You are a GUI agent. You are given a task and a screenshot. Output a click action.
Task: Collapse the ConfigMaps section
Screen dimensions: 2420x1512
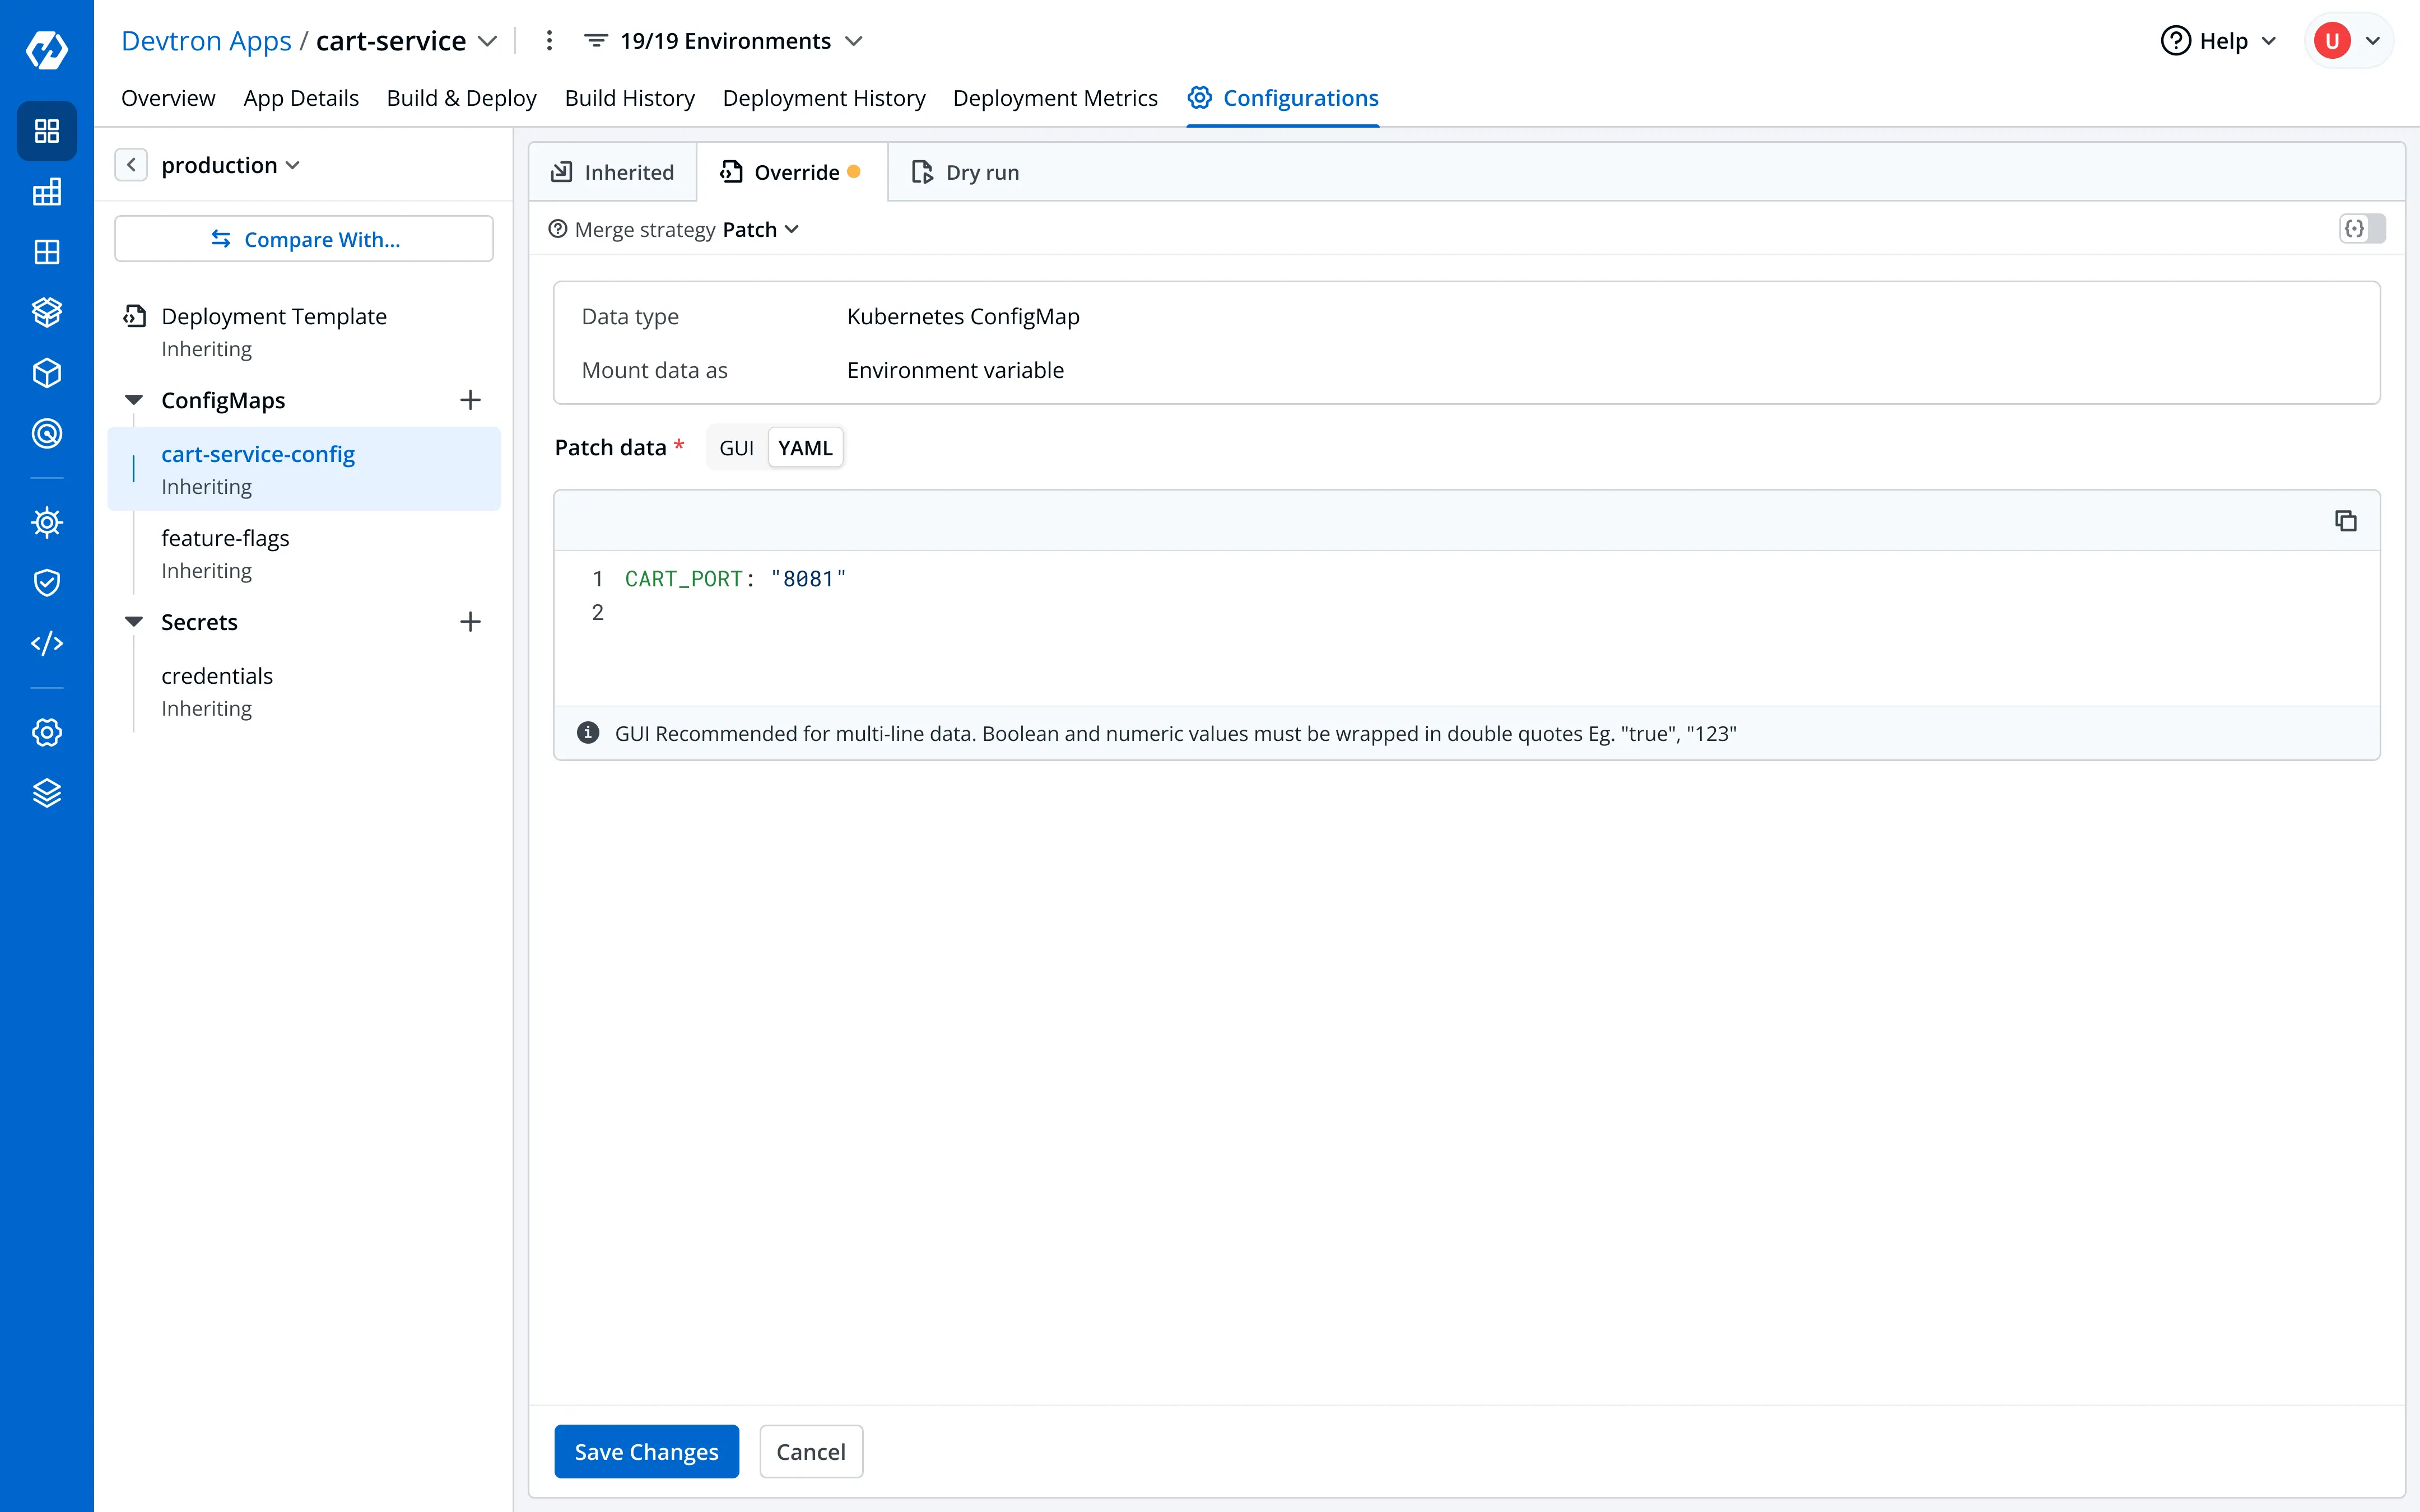(134, 400)
